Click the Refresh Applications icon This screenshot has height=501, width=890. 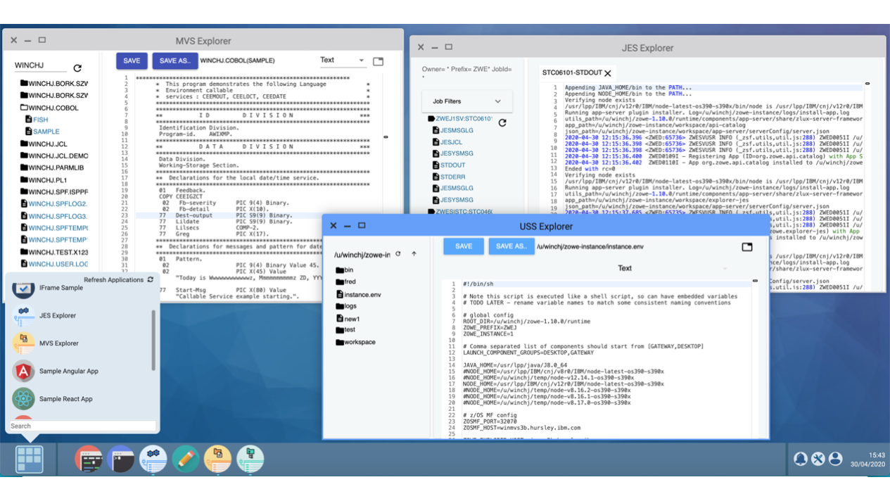(x=149, y=279)
